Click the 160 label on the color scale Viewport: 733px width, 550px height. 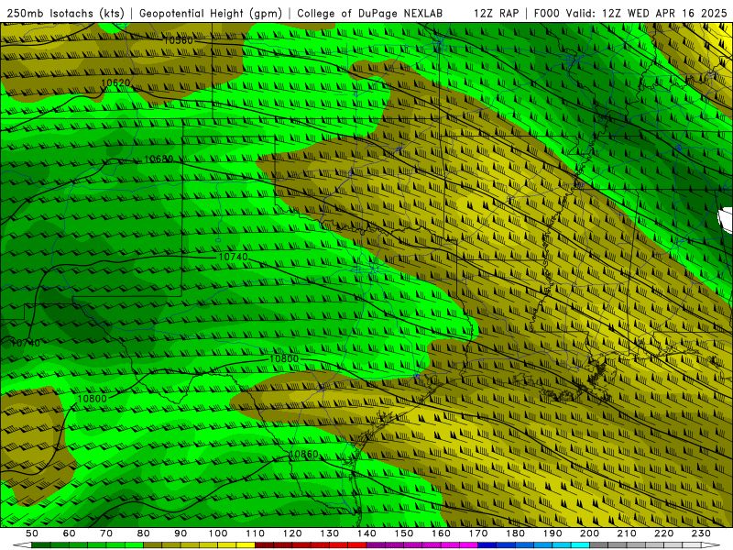(x=441, y=533)
